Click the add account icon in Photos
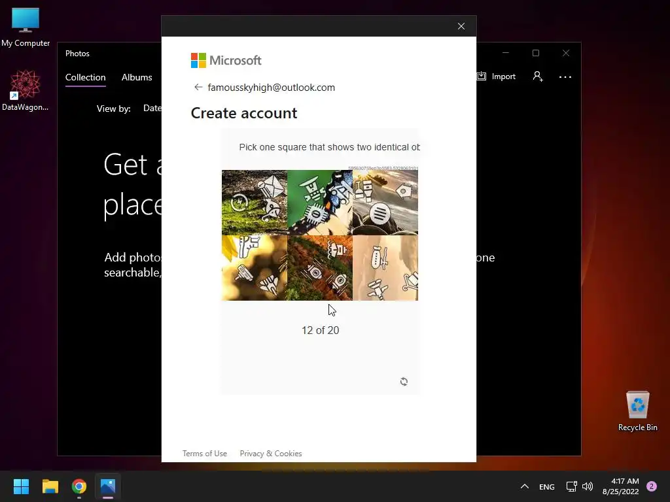 pyautogui.click(x=538, y=76)
